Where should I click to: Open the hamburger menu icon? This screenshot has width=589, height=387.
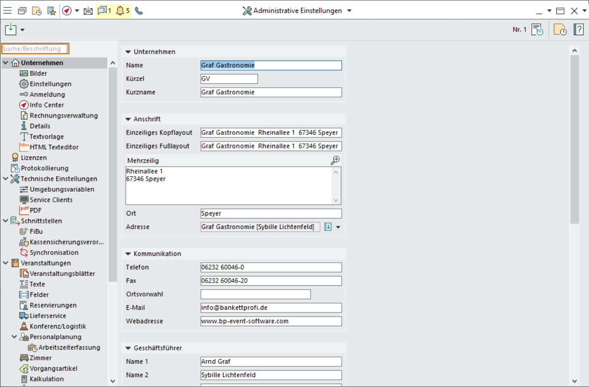[x=8, y=11]
